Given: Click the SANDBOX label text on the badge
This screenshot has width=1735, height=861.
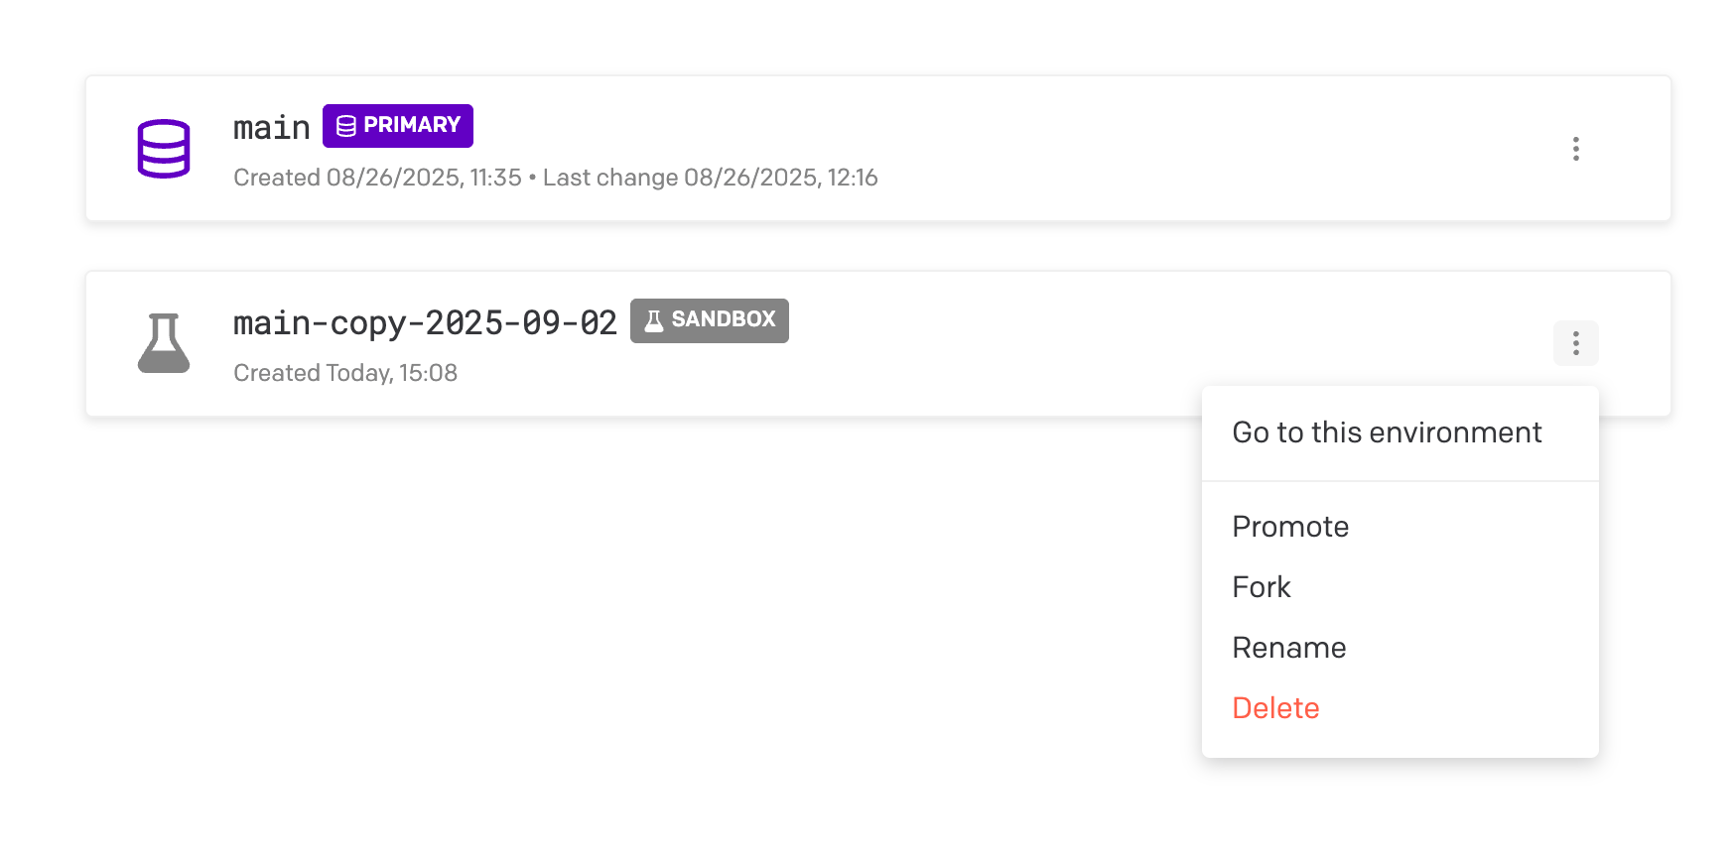Looking at the screenshot, I should pyautogui.click(x=723, y=319).
